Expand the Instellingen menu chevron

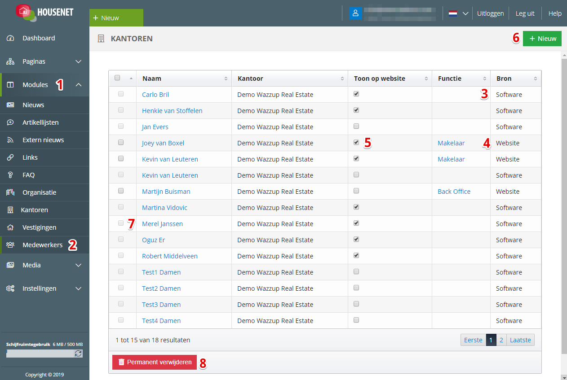79,288
